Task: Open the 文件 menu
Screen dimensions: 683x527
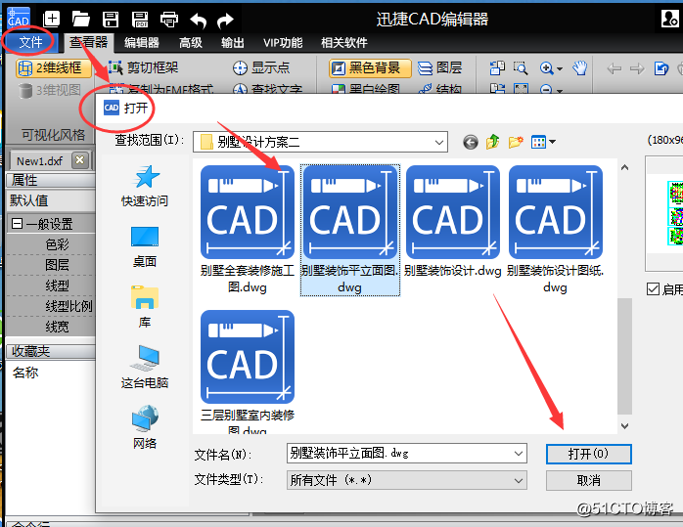Action: [x=30, y=42]
